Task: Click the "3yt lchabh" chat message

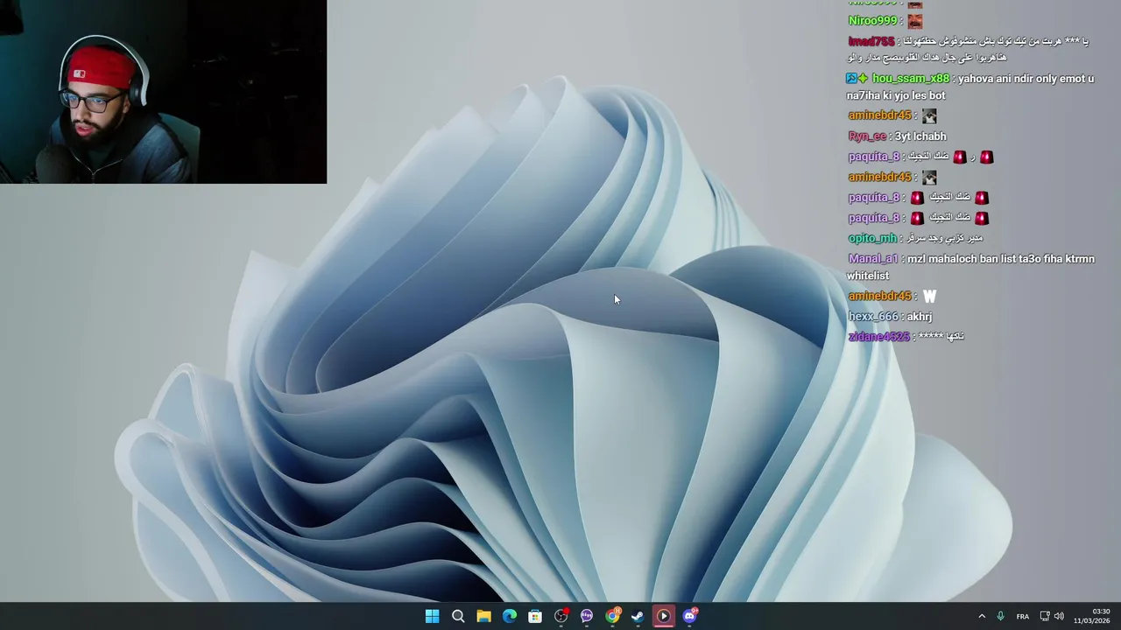Action: click(x=920, y=136)
